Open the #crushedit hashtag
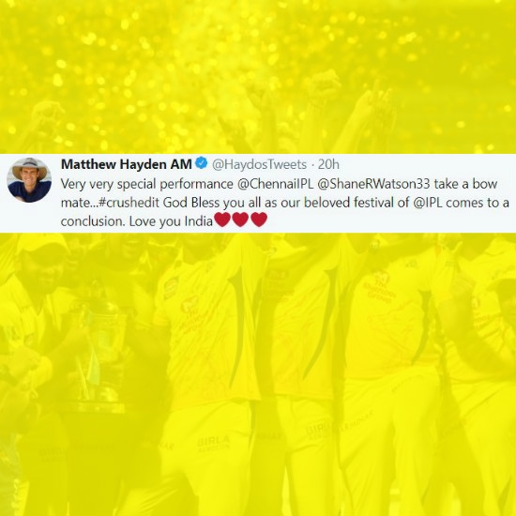The width and height of the screenshot is (516, 516). click(x=129, y=203)
